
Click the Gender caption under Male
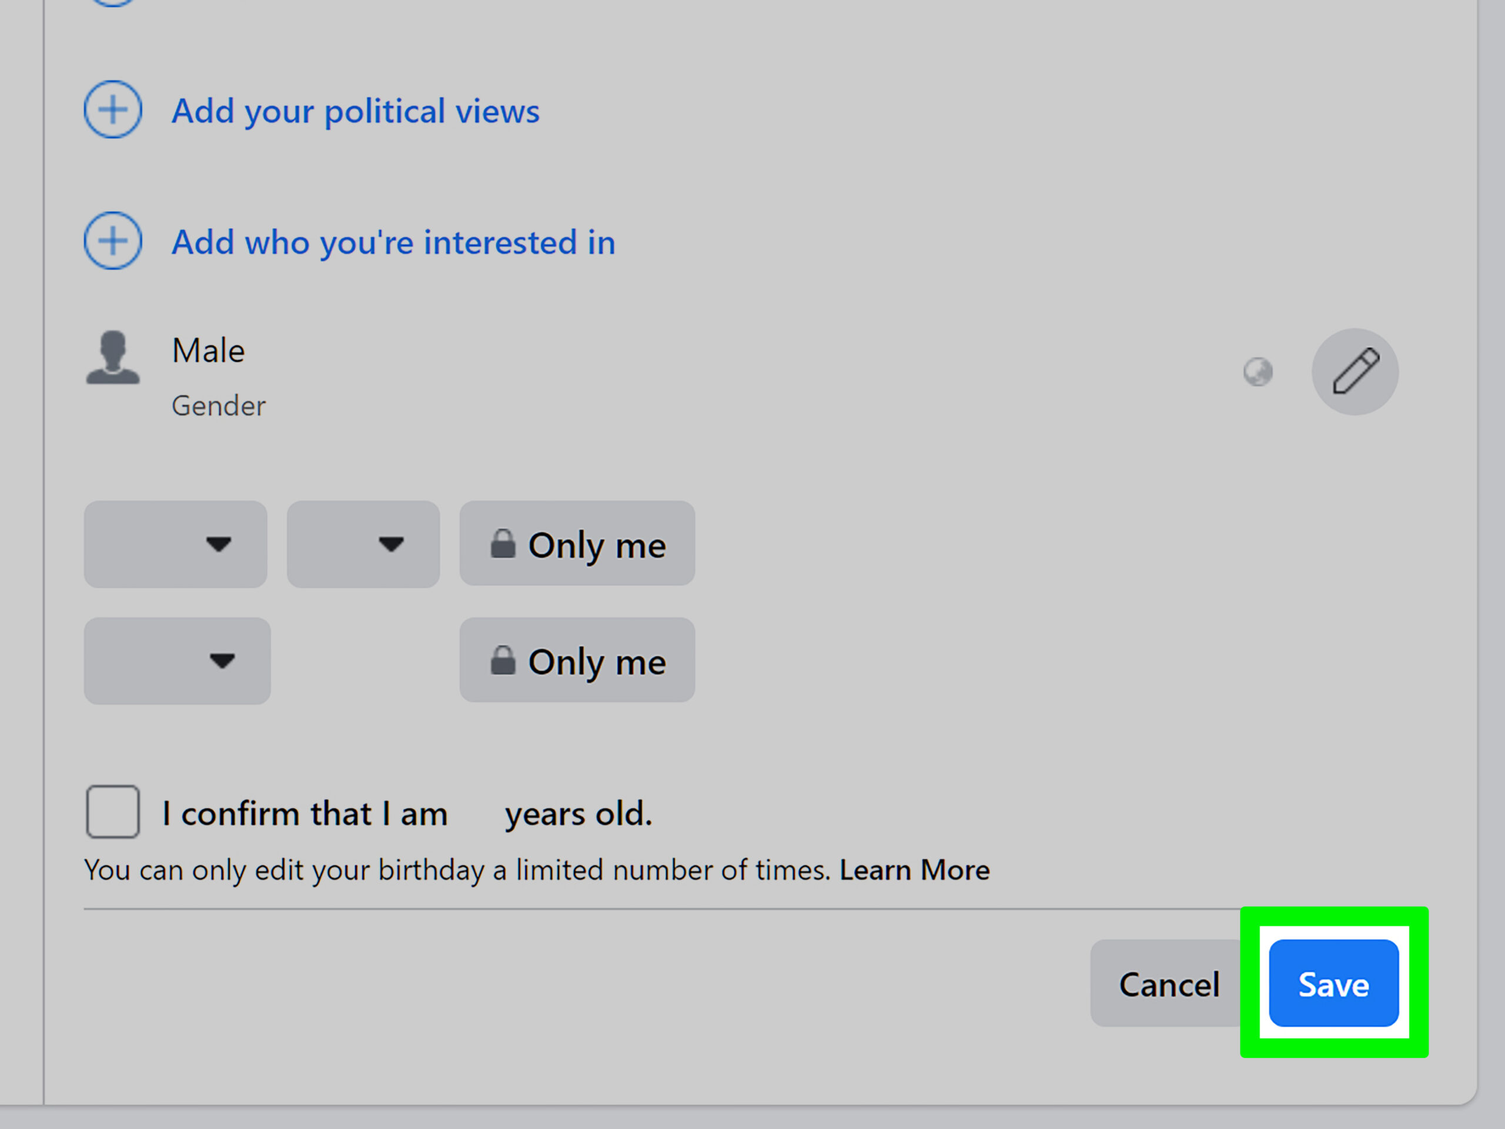219,406
